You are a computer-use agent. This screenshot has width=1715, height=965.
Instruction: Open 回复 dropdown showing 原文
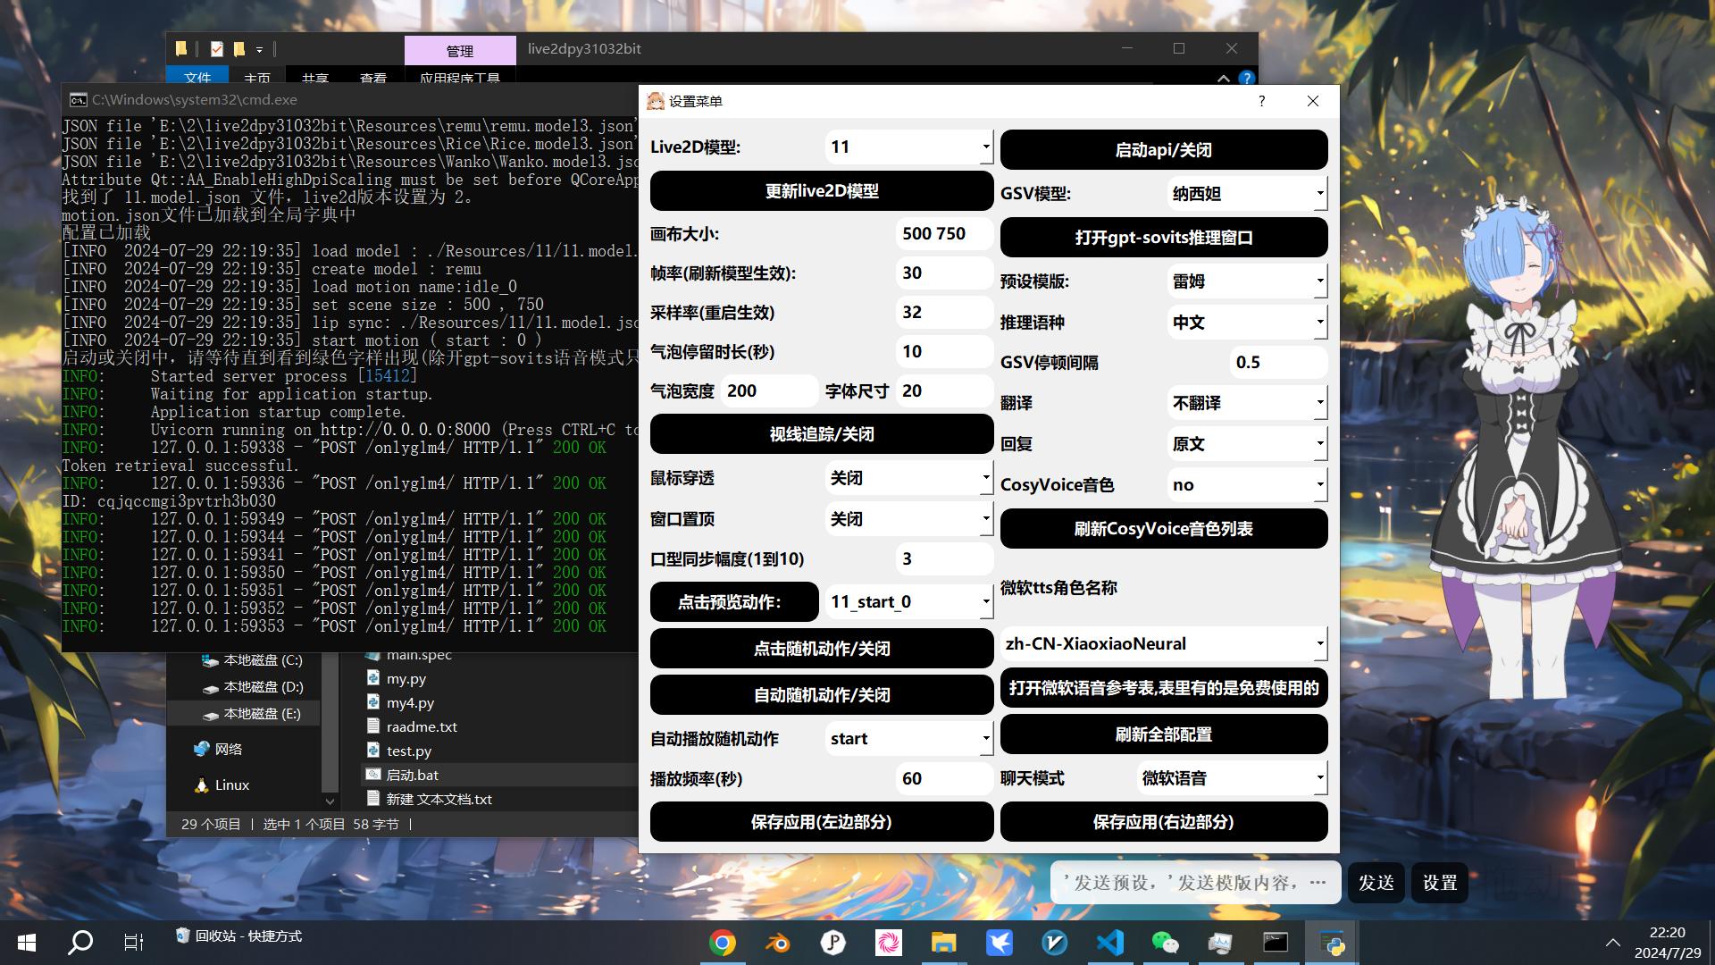(x=1247, y=443)
